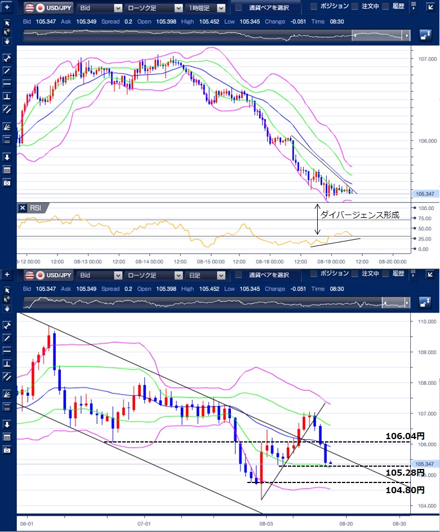Select the parallel channel tool in top chart
440x532 pixels.
7,109
